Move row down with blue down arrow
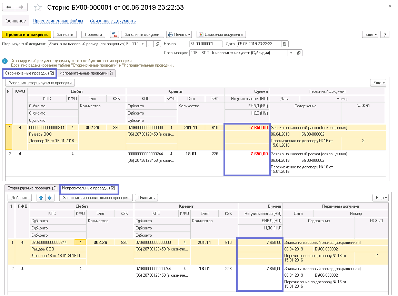Viewport: 398px width, 296px height. 49,198
